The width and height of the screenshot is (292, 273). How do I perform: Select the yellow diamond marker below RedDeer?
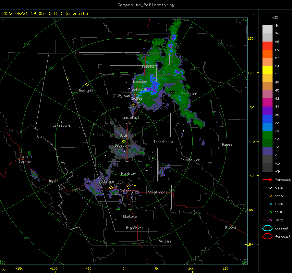pos(134,105)
